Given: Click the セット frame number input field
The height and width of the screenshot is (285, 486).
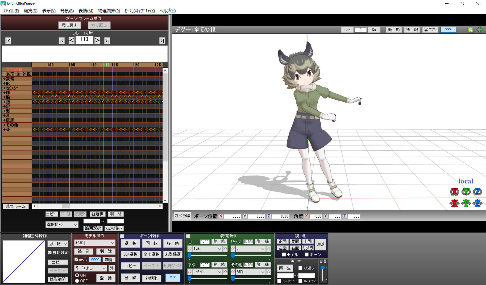Looking at the screenshot, I should point(360,30).
